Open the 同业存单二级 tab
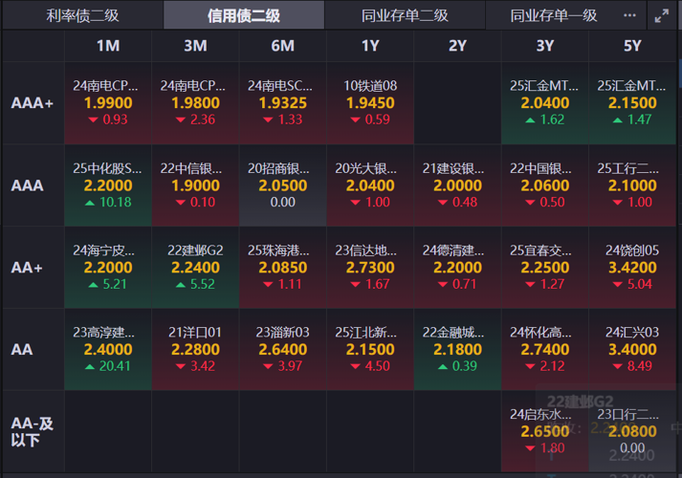Screen dimensions: 682x478 click(x=405, y=15)
